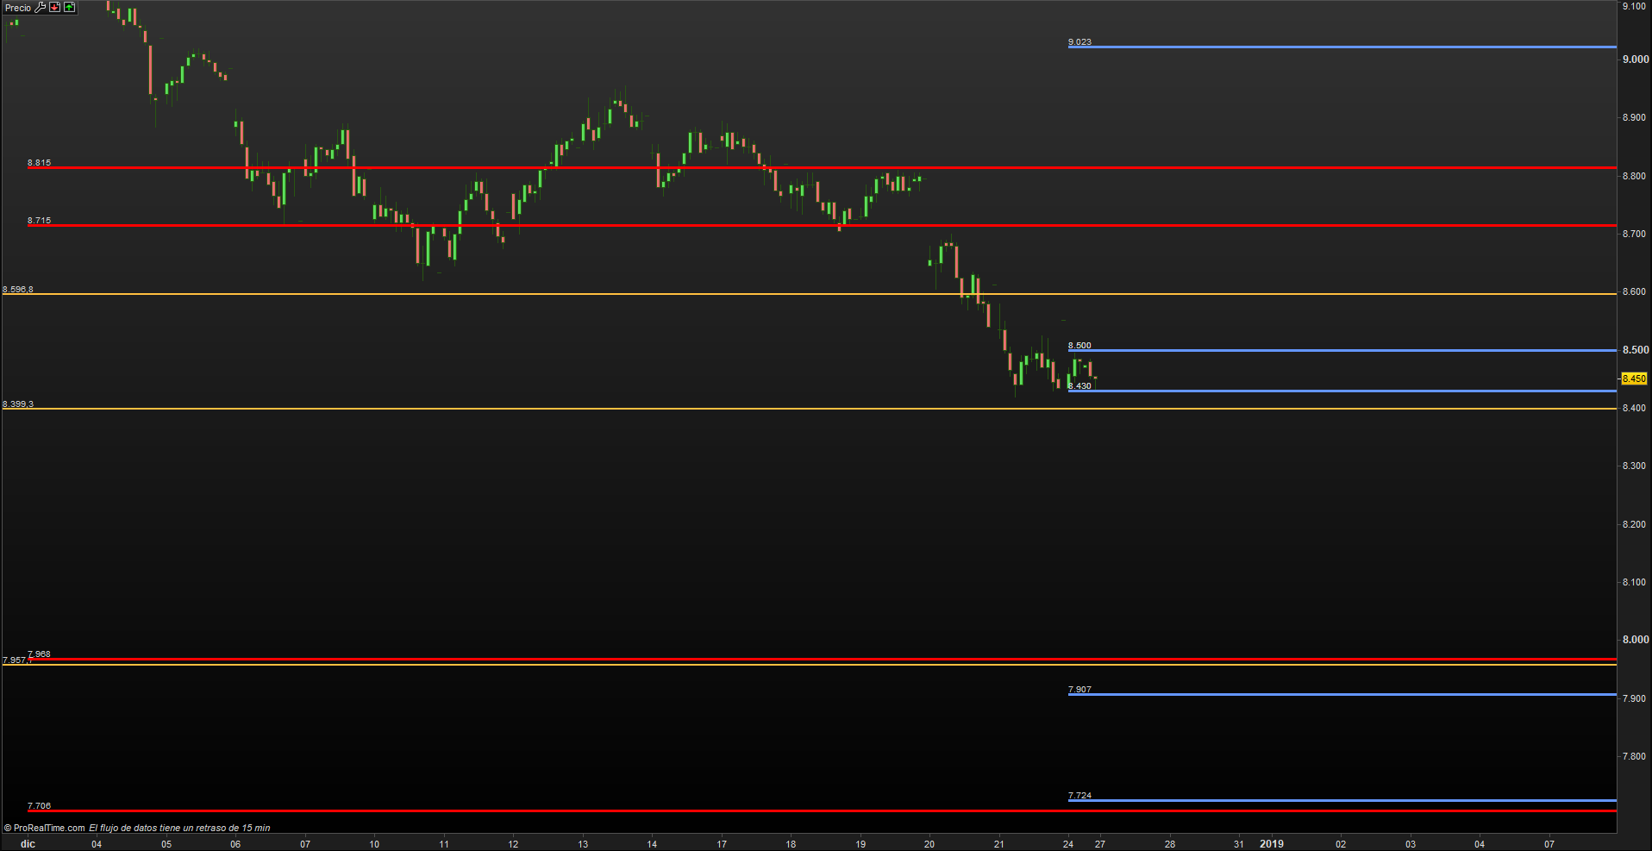Click the green up-arrow document icon

point(70,8)
